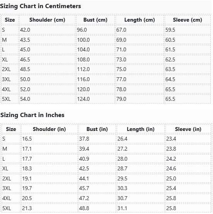Click the Sizing Chart in Inches heading
The width and height of the screenshot is (213, 214).
[32, 115]
